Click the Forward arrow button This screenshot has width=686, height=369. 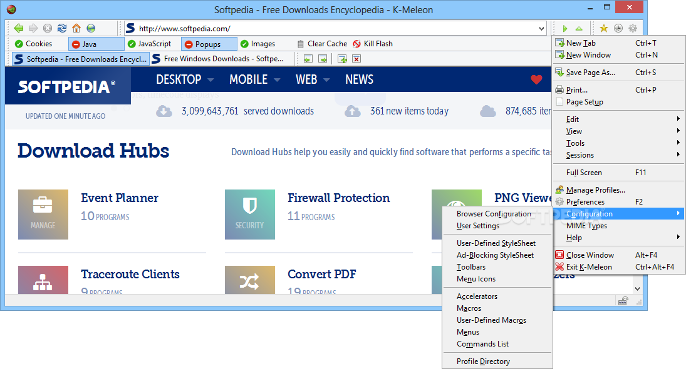[33, 28]
